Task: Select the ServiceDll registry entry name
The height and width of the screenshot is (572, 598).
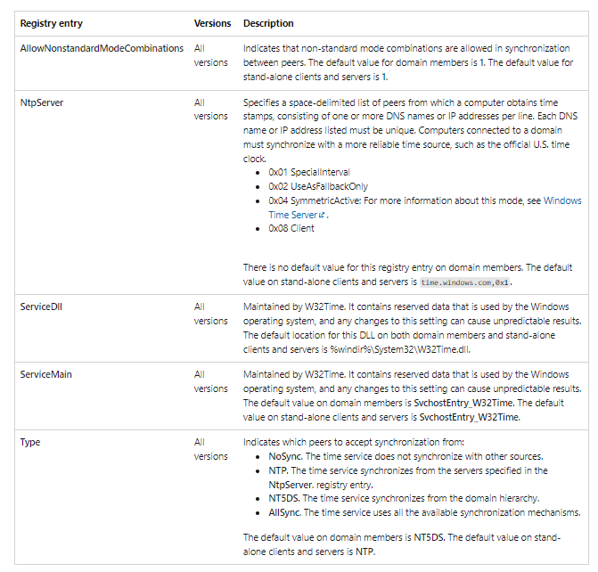Action: point(42,306)
